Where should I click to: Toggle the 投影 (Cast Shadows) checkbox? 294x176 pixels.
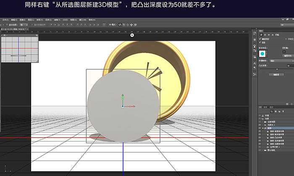coord(260,42)
